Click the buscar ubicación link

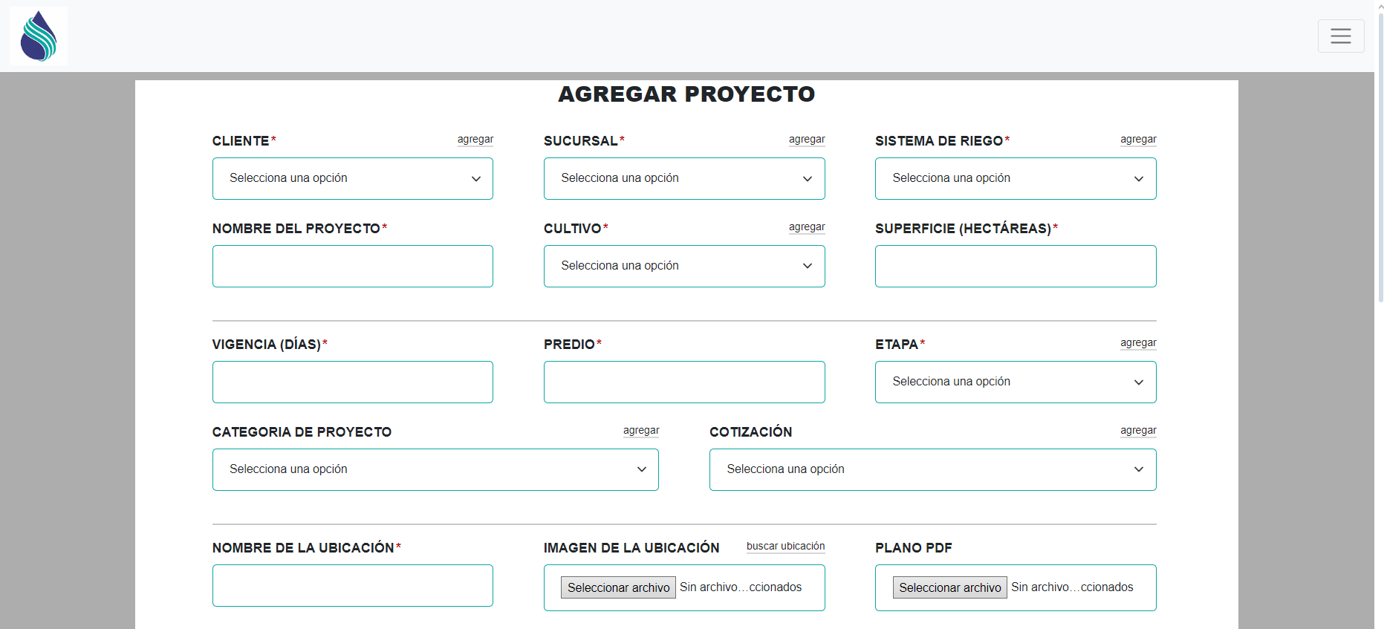[785, 547]
